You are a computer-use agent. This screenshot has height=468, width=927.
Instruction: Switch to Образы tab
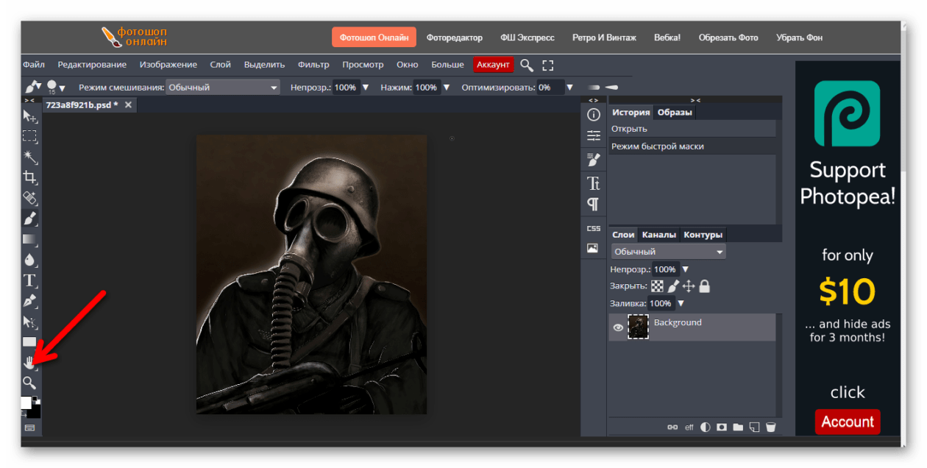point(675,113)
